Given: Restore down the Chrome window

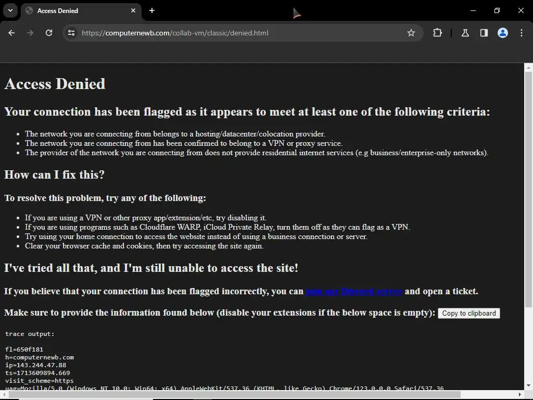Looking at the screenshot, I should 497,10.
